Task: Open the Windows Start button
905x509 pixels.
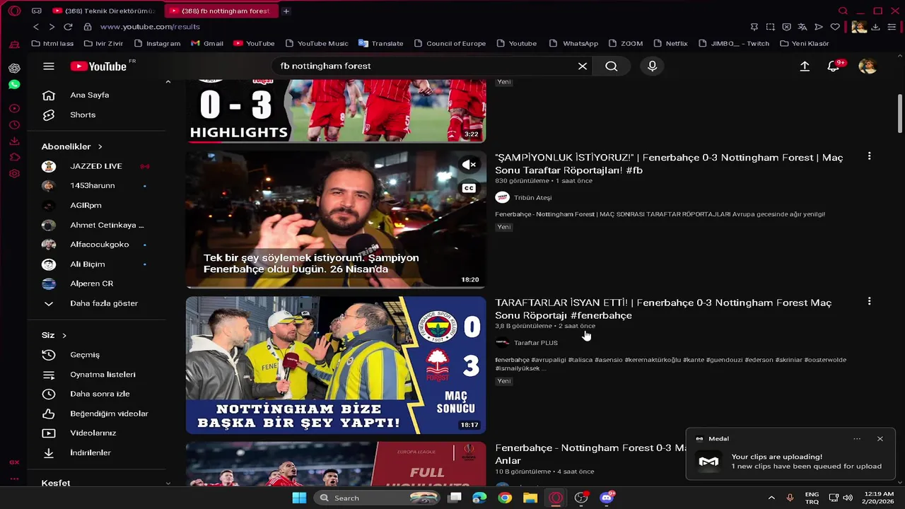Action: coord(299,498)
